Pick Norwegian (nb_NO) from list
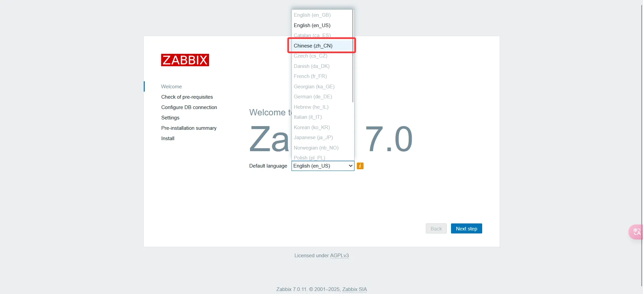Viewport: 643px width, 294px height. (322, 148)
